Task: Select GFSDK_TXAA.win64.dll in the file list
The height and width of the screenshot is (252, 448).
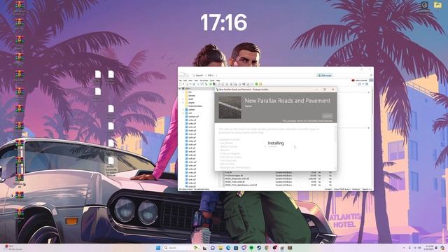Action: pyautogui.click(x=234, y=182)
